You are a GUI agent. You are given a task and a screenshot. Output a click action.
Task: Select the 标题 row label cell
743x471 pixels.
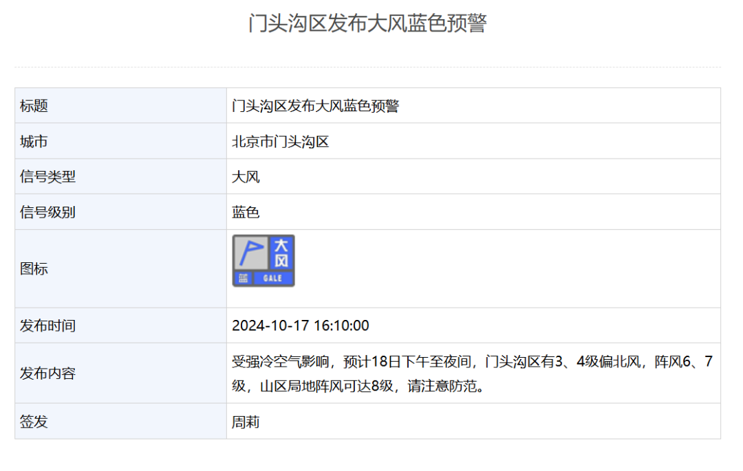pos(34,106)
